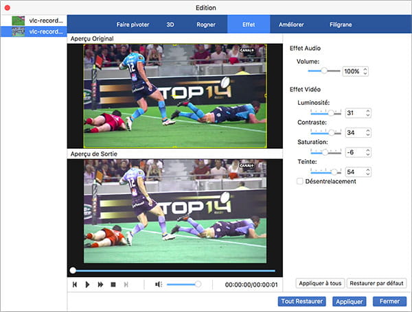The width and height of the screenshot is (412, 312).
Task: Select the highlighted second vlc-record file
Action: coord(34,32)
